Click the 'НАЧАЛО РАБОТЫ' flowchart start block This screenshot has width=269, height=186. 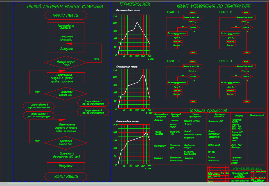click(x=66, y=15)
